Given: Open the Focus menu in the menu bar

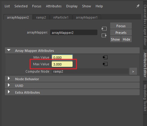Looking at the screenshot, I should [37, 6].
